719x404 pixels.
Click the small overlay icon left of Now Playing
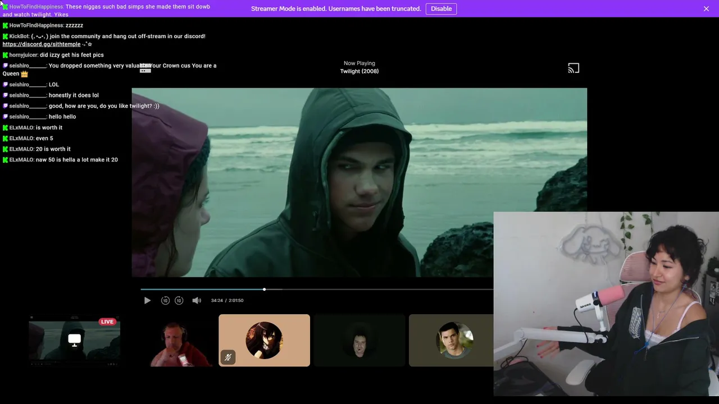145,69
